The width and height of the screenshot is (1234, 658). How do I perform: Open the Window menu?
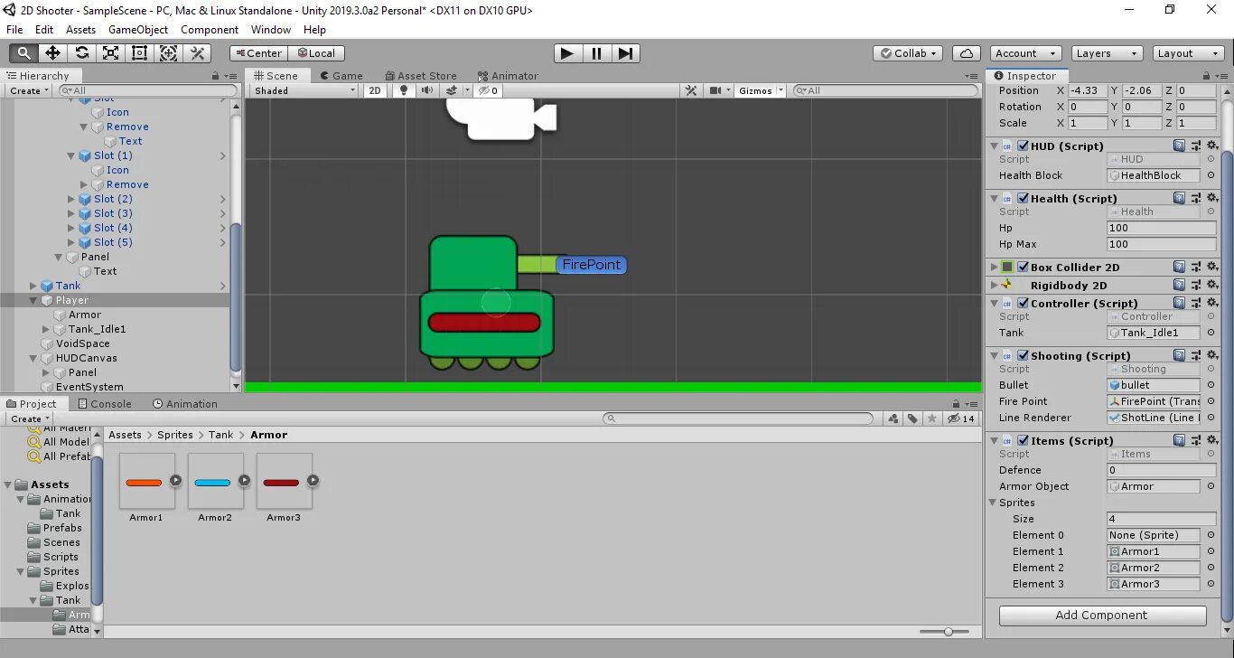click(x=271, y=30)
